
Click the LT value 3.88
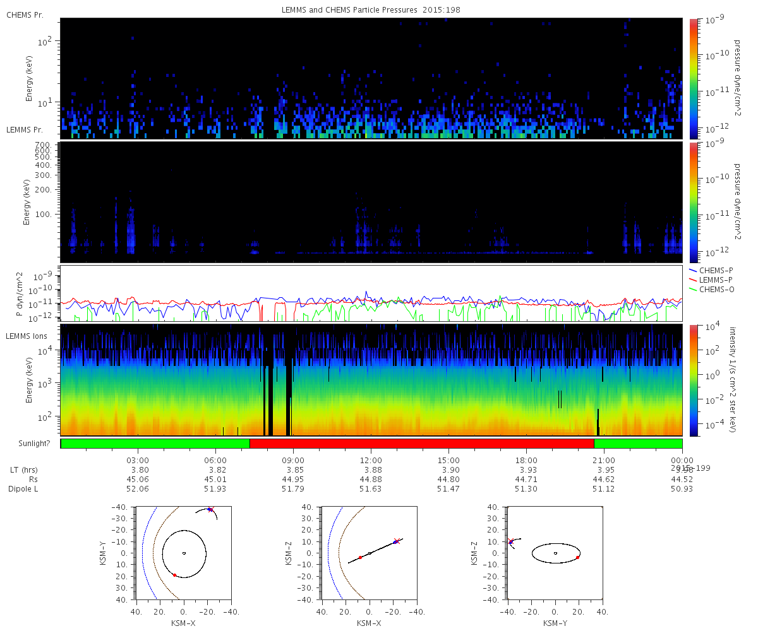(373, 470)
